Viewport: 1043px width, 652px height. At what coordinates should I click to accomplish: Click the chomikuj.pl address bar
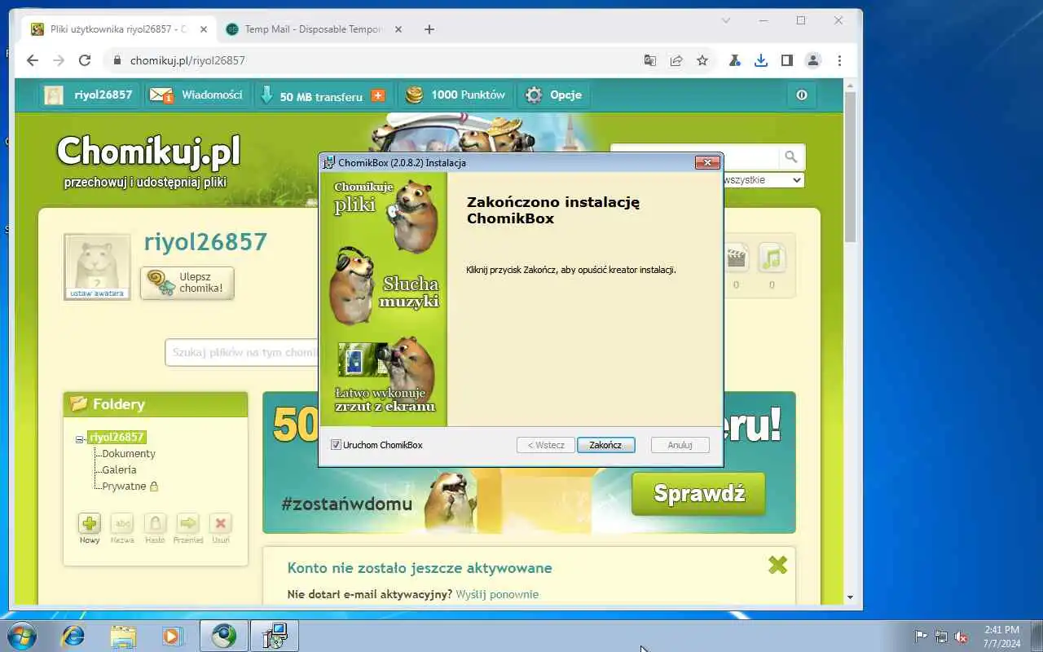(x=375, y=60)
